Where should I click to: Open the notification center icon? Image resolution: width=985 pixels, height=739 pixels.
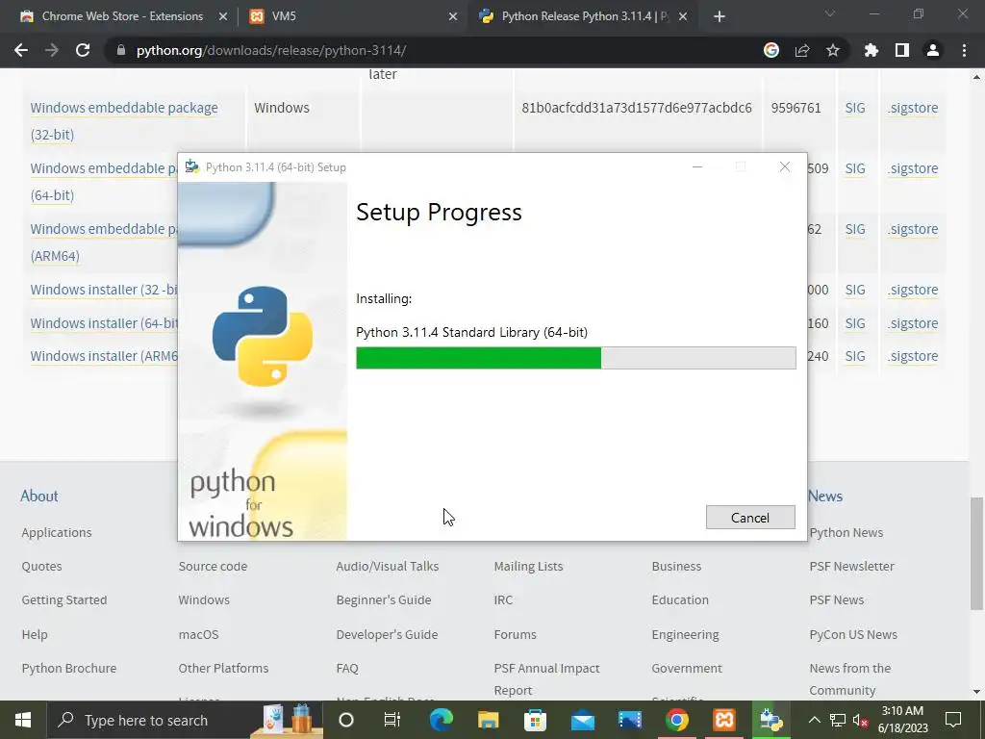953,720
